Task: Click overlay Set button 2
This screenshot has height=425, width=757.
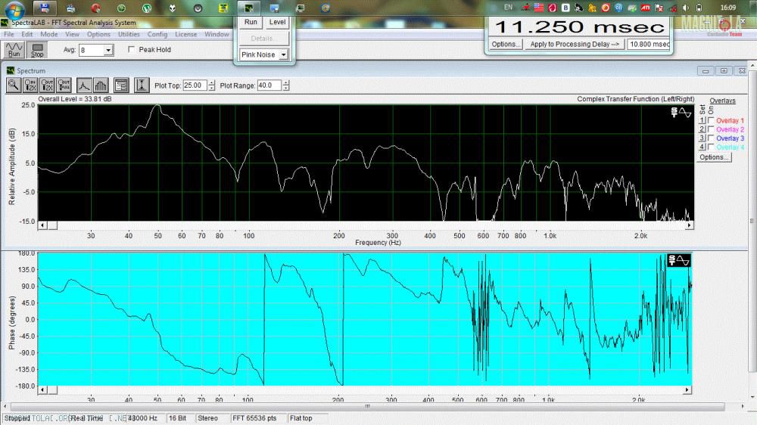Action: pos(702,129)
